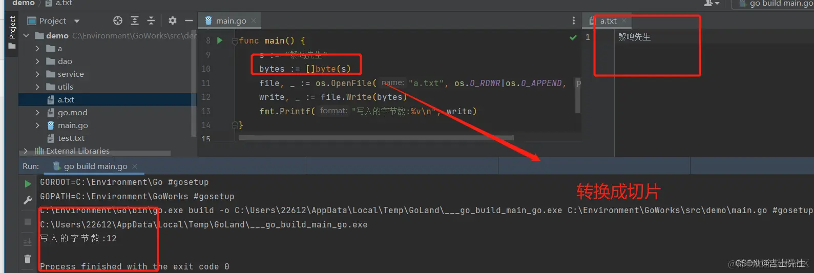Click the stop button in Run panel
The width and height of the screenshot is (814, 273).
pyautogui.click(x=28, y=222)
